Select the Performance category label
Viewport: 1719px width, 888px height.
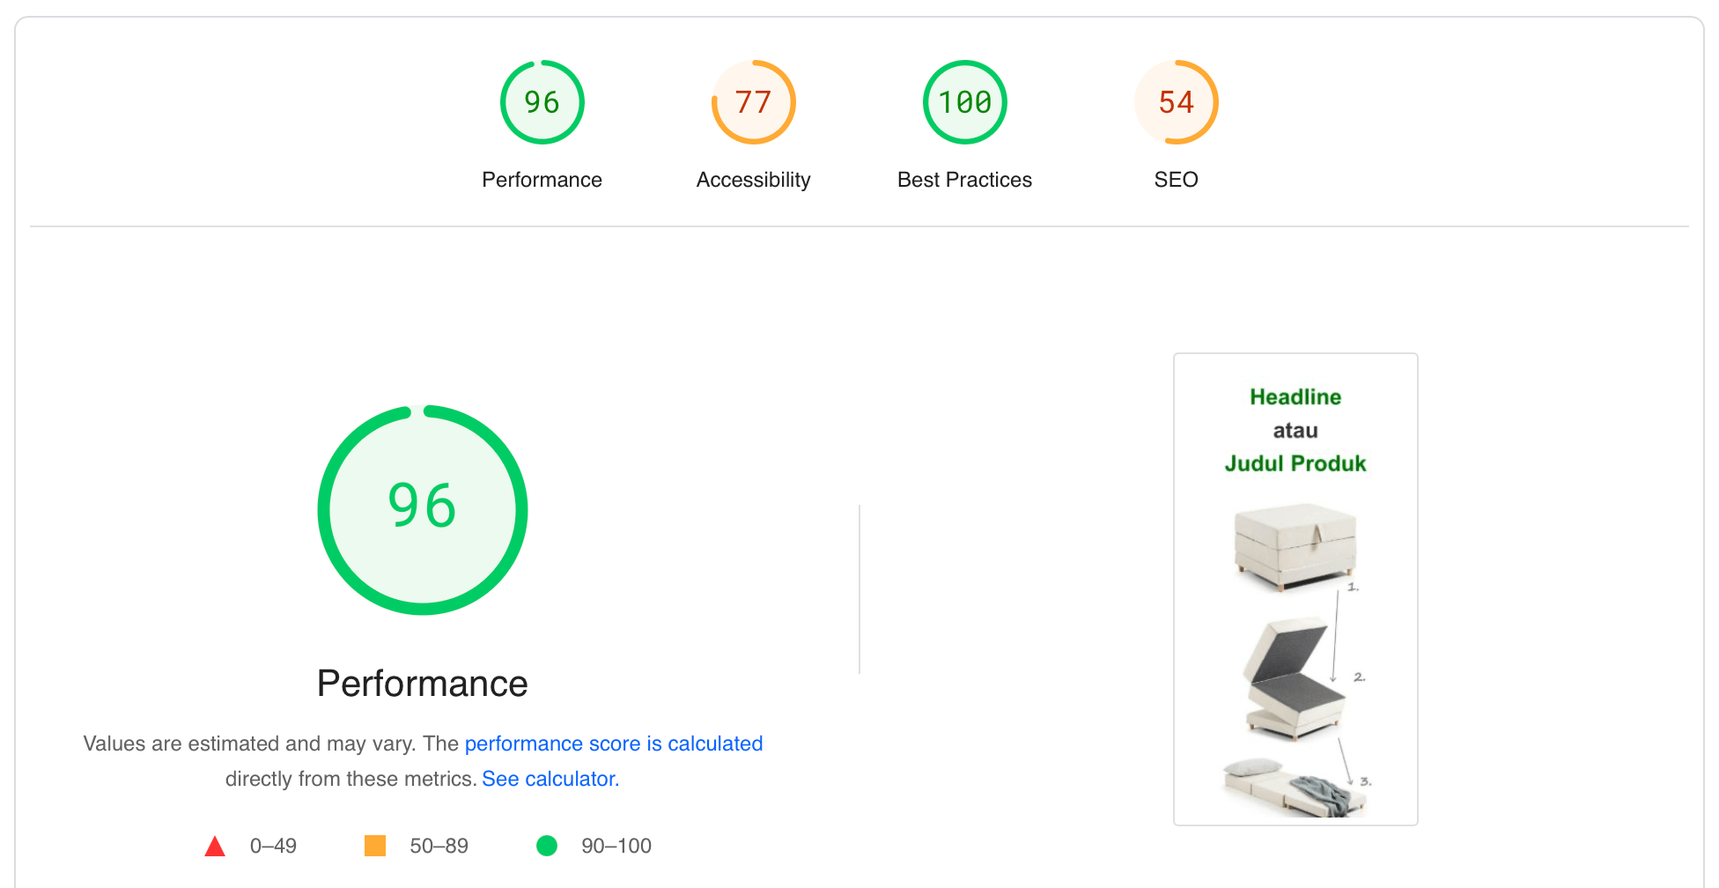click(542, 179)
